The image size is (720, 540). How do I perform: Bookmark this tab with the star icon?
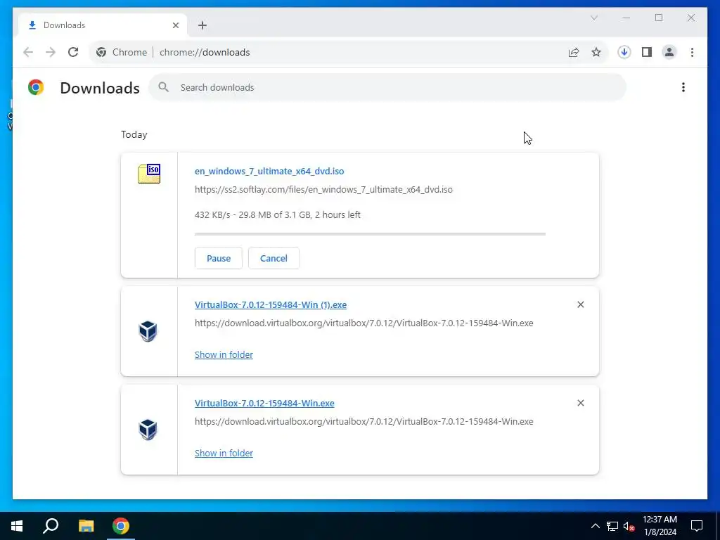coord(596,52)
